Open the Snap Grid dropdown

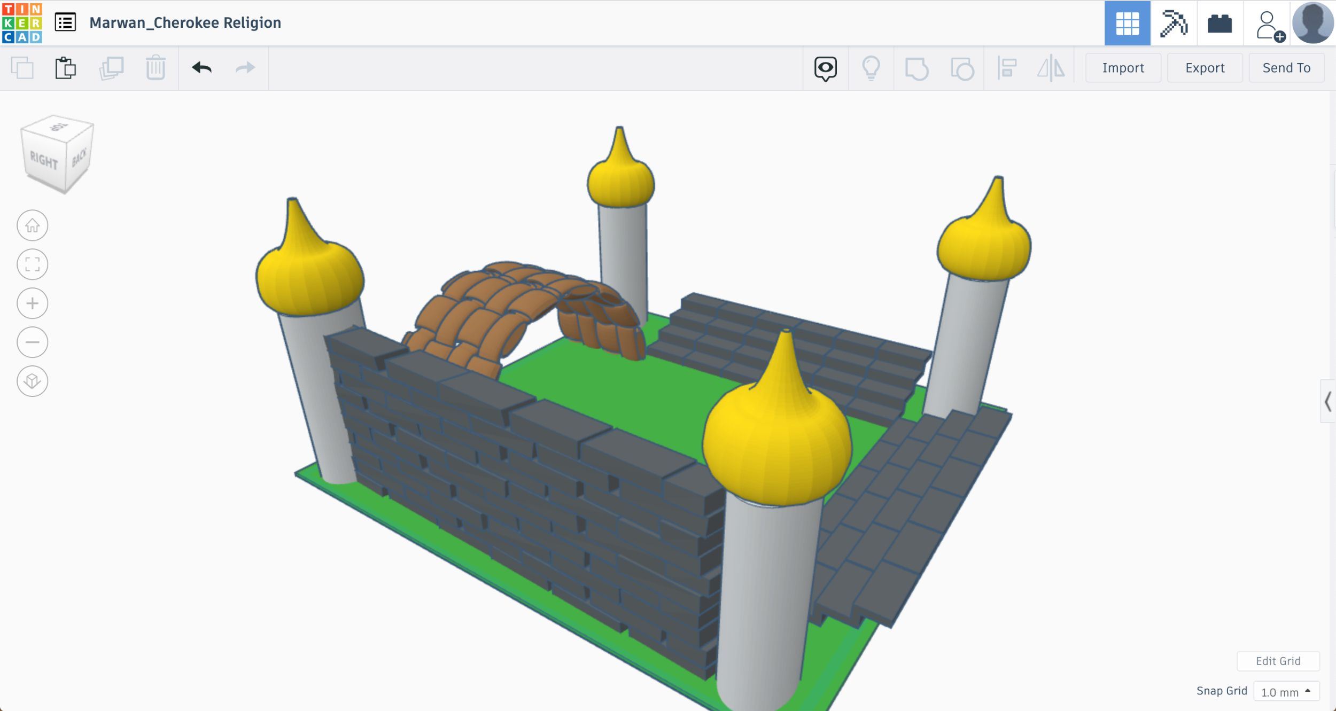[1286, 691]
